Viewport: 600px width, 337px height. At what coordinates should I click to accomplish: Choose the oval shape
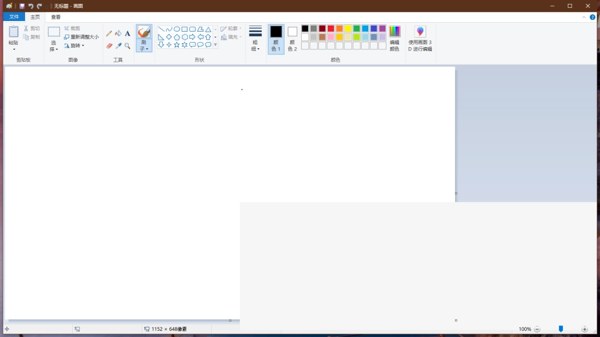(177, 29)
